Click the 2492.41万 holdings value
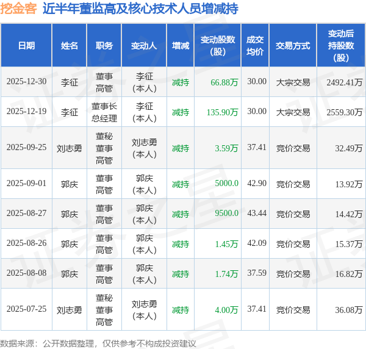 344,82
